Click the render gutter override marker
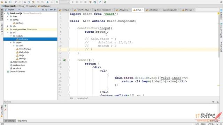 (64, 60)
